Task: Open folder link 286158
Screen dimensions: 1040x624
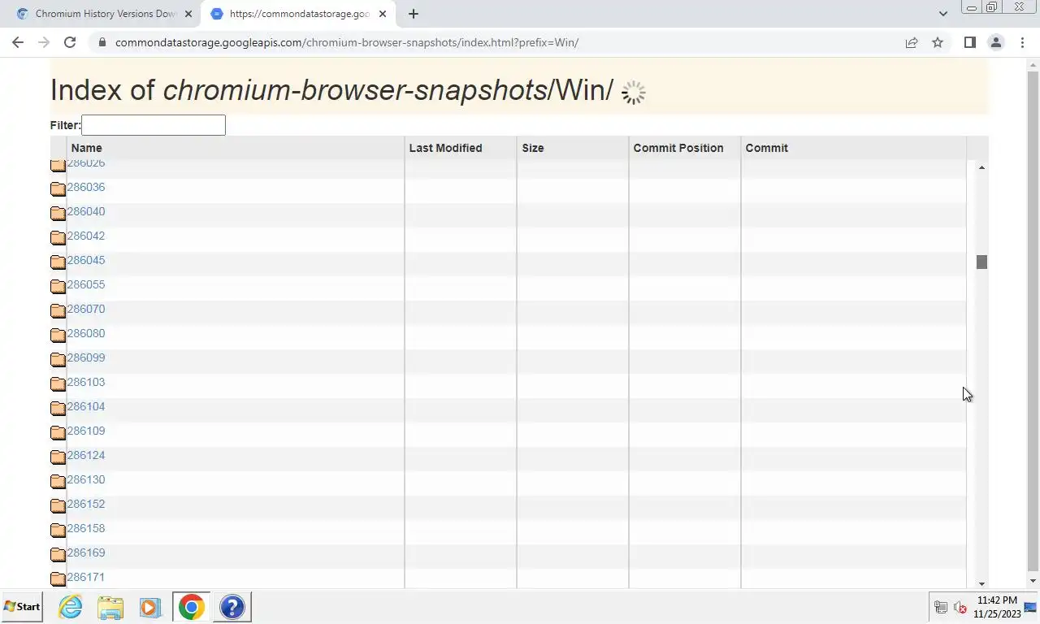Action: point(86,528)
